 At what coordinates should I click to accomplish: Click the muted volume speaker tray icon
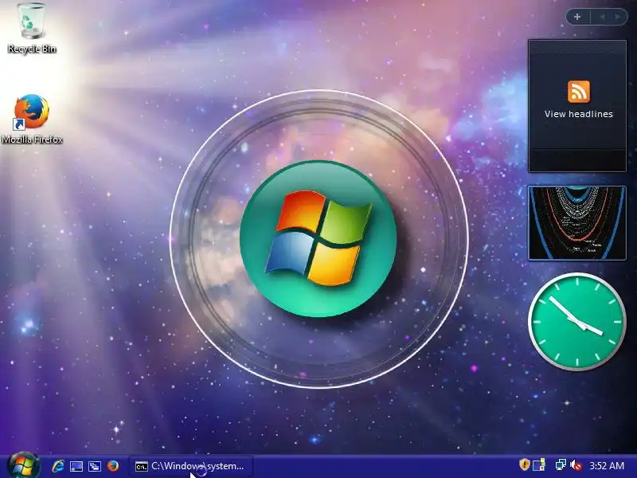pyautogui.click(x=576, y=465)
